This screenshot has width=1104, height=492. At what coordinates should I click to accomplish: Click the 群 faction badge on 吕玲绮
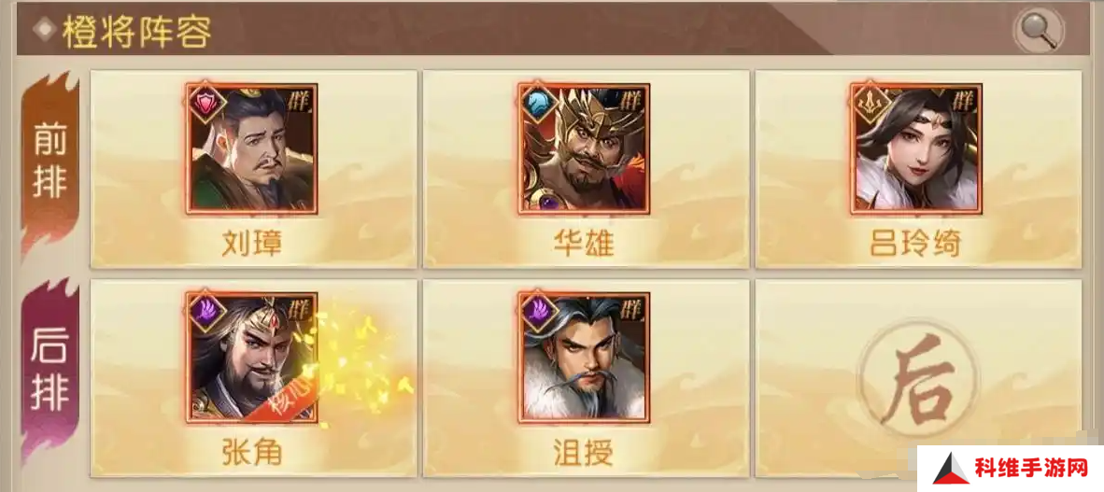[966, 98]
